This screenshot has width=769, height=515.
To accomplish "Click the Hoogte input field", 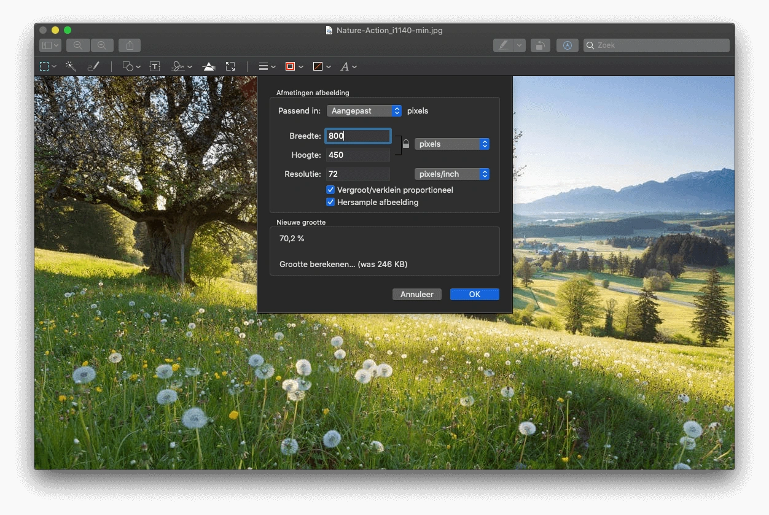I will [x=358, y=155].
